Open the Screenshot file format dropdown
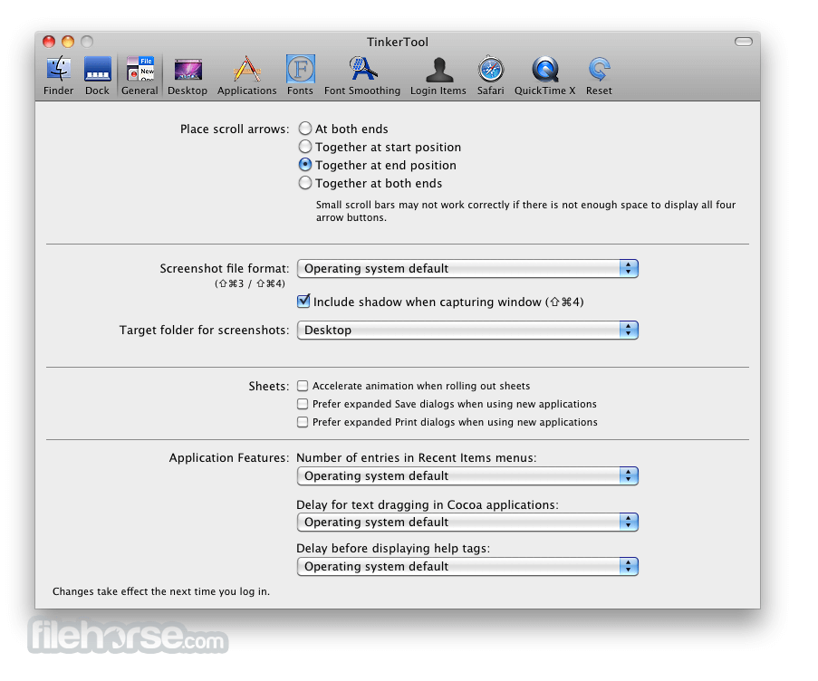The image size is (818, 681). pyautogui.click(x=467, y=269)
